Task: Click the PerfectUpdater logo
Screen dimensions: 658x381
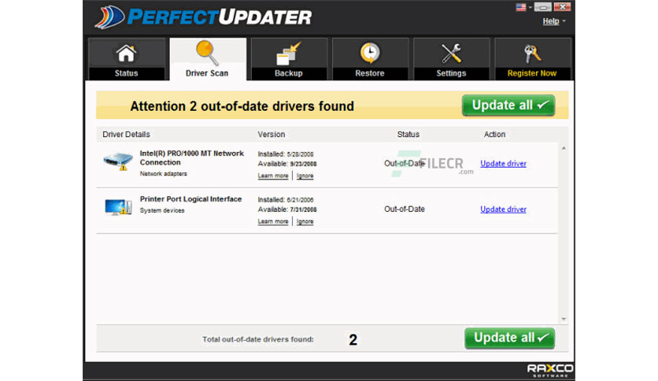Action: coord(204,17)
